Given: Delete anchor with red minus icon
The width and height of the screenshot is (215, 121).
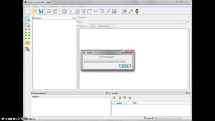Looking at the screenshot, I should coord(125,97).
